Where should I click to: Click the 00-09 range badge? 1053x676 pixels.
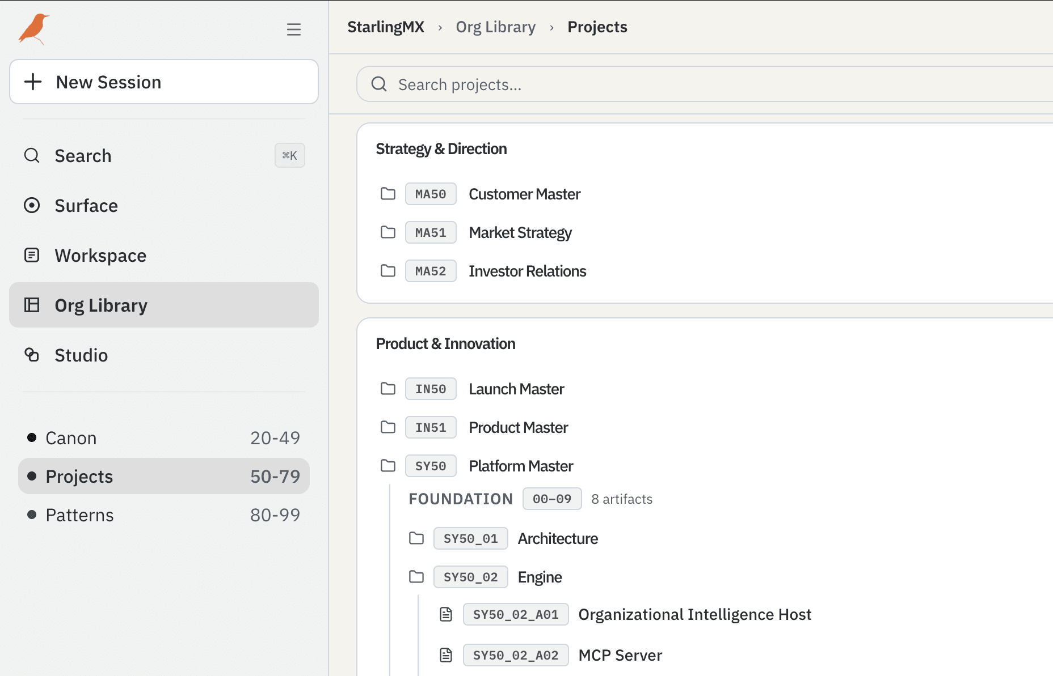552,499
